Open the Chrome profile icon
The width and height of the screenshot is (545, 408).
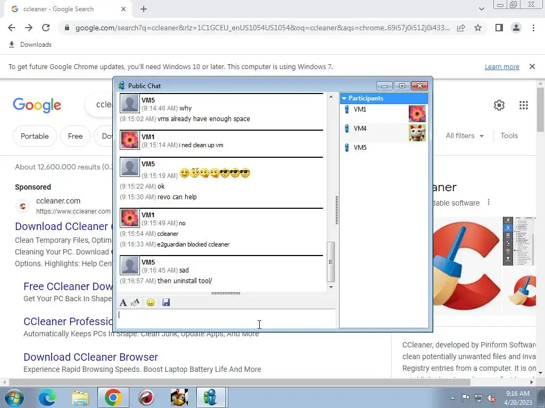click(x=516, y=28)
